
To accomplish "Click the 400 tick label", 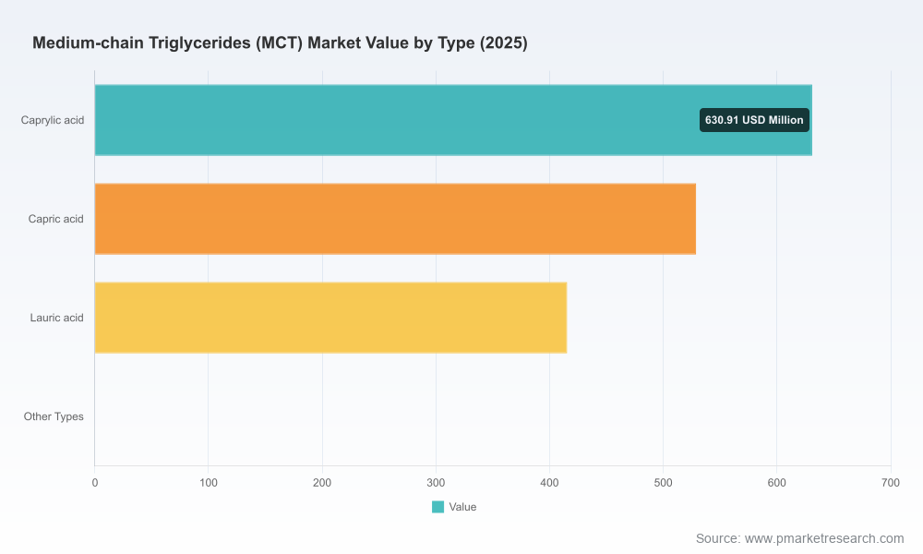I will click(549, 483).
